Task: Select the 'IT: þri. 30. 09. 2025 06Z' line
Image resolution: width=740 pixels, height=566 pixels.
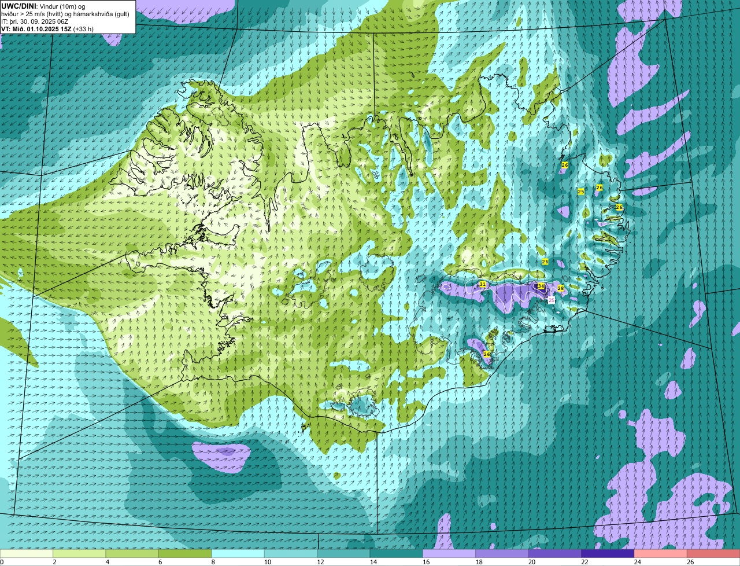Action: click(36, 21)
